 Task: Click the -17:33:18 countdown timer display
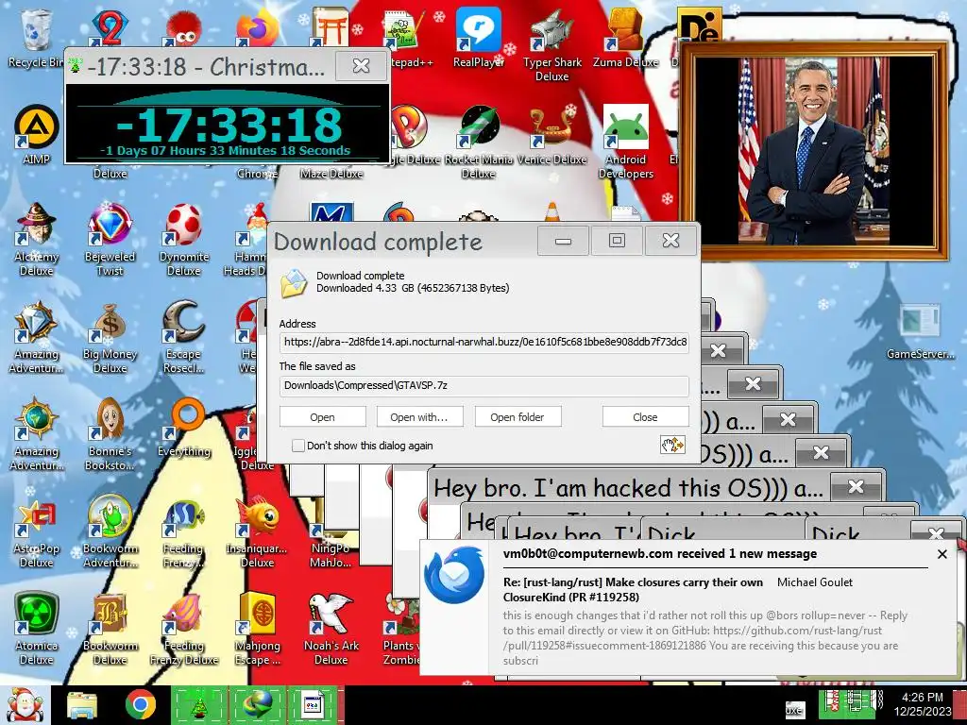(229, 126)
